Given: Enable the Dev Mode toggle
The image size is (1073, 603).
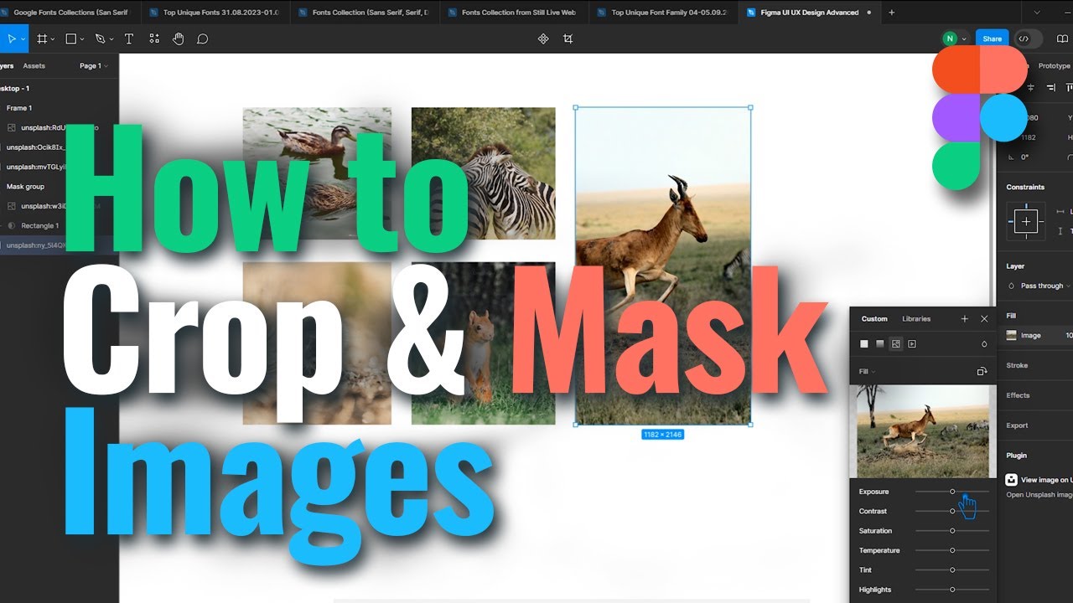Looking at the screenshot, I should point(1023,39).
